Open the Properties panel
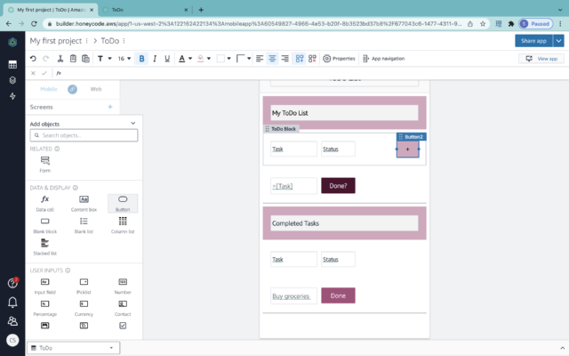This screenshot has height=356, width=569. (339, 59)
